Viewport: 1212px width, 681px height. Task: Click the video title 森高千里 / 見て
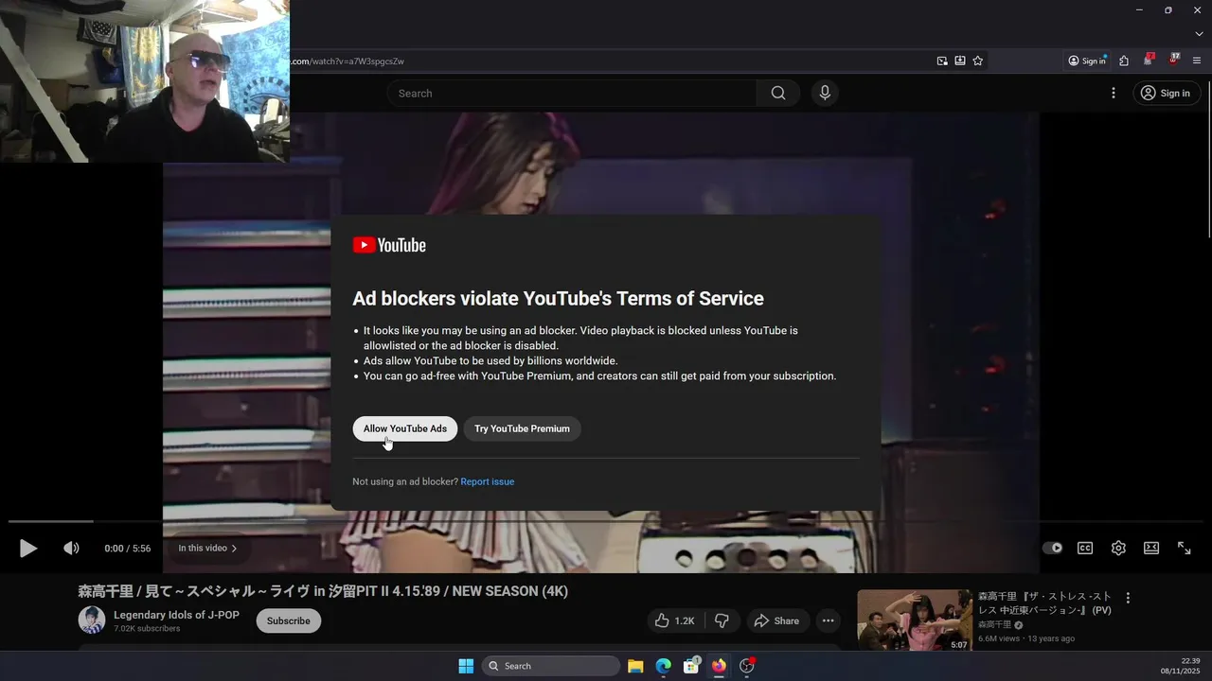coord(323,591)
